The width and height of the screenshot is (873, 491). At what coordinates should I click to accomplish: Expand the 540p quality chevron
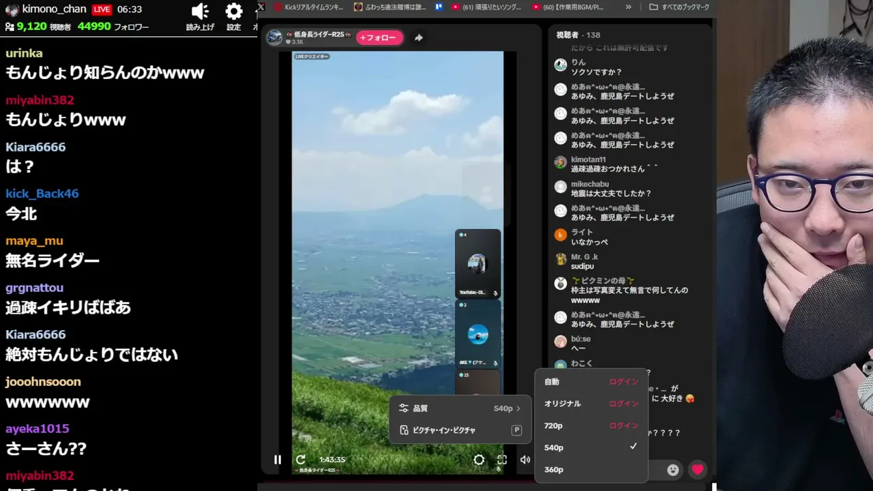click(x=518, y=408)
